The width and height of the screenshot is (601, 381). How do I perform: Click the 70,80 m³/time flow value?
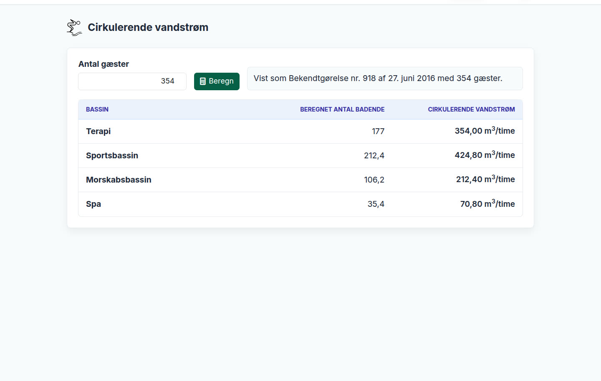(487, 203)
